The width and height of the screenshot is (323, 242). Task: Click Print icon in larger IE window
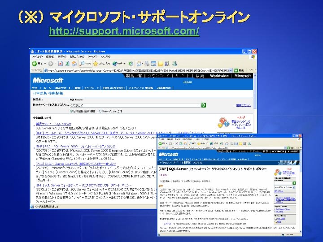click(x=147, y=64)
